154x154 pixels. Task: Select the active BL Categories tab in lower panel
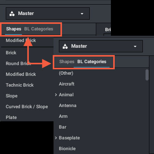tap(92, 62)
